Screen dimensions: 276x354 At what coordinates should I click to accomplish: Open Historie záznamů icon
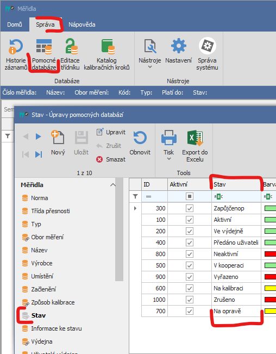pyautogui.click(x=16, y=47)
